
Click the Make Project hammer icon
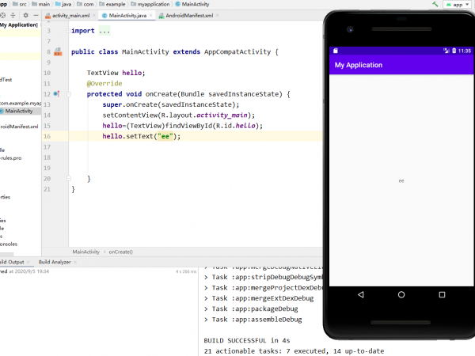coord(435,5)
